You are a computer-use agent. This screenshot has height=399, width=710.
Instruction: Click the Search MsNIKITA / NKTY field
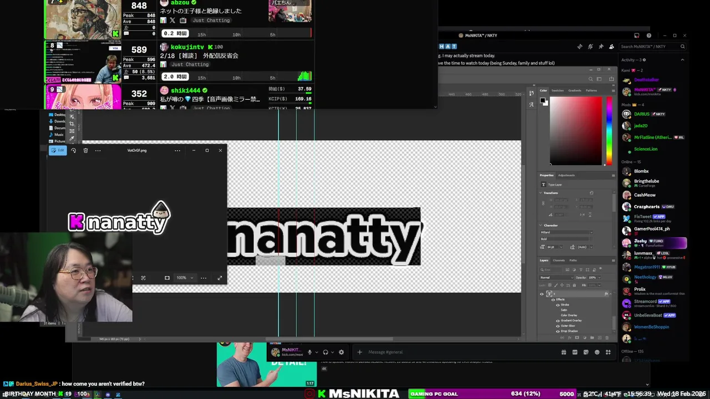(x=653, y=47)
